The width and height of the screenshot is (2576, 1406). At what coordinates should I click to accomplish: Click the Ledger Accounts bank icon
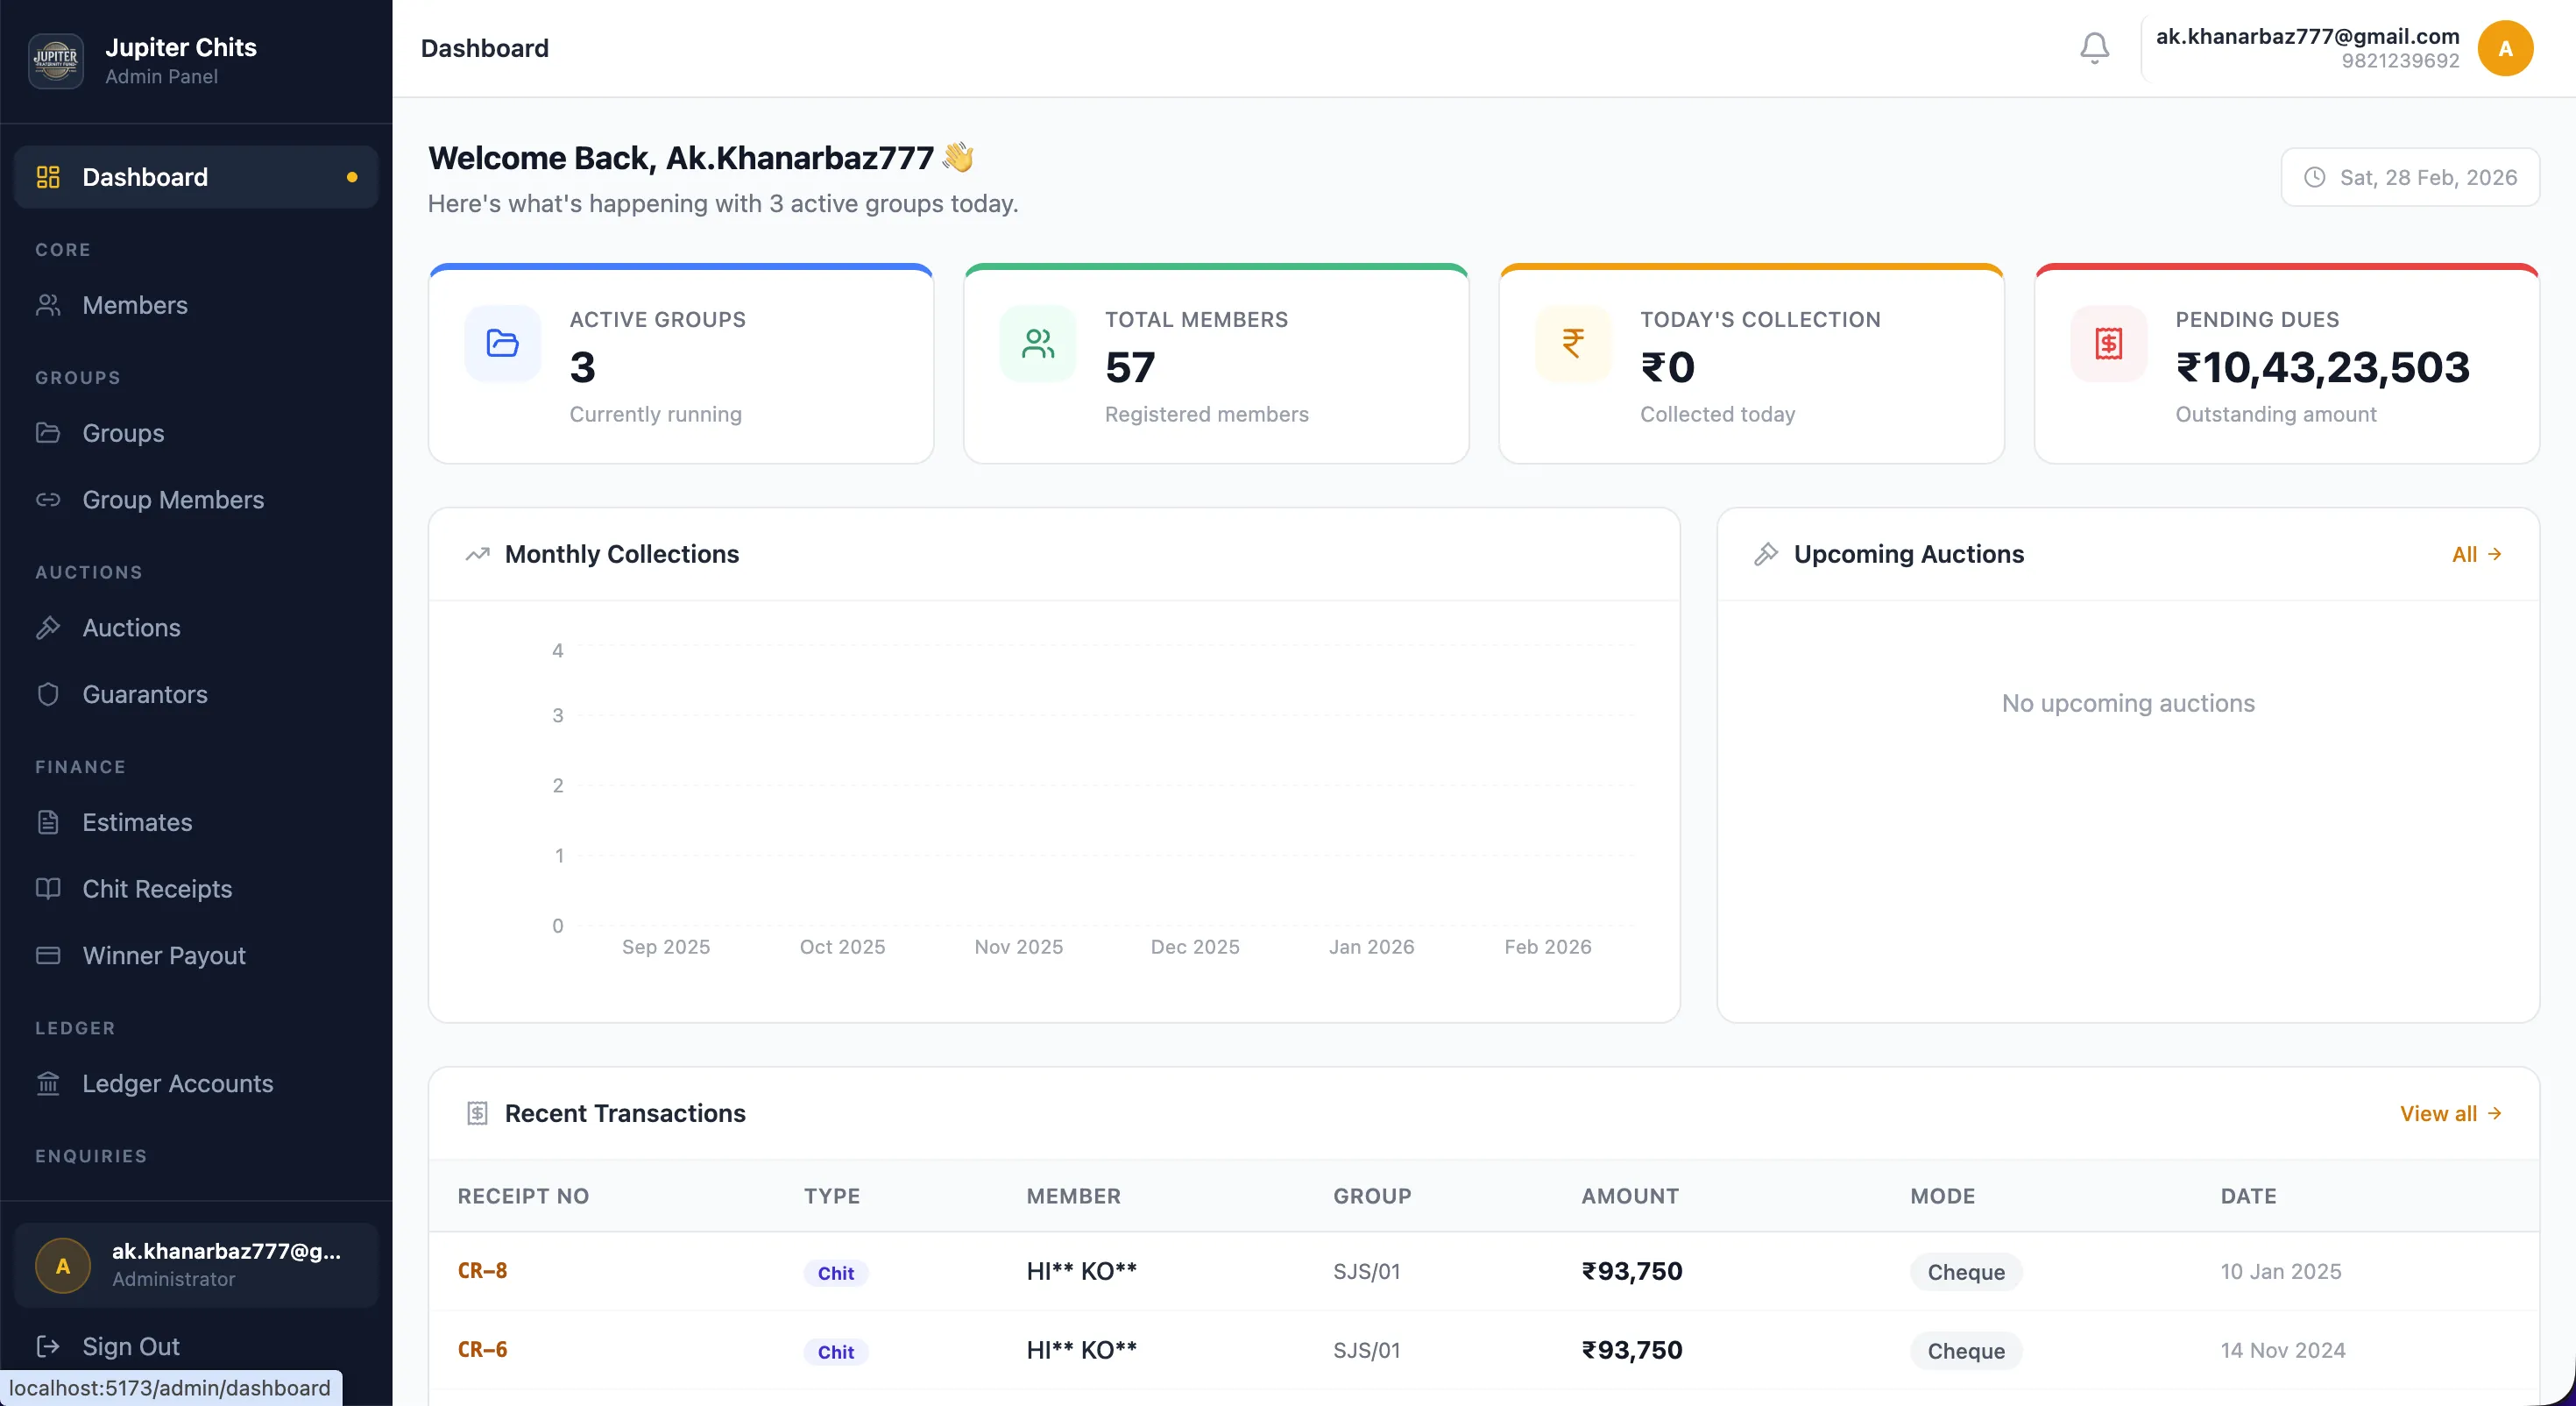(49, 1083)
